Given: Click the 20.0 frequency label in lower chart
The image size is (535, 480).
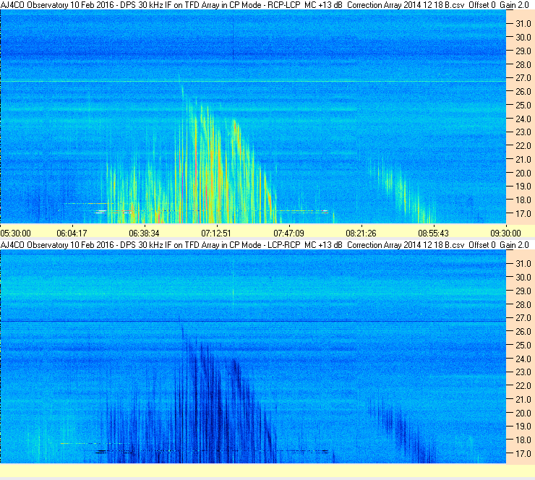Looking at the screenshot, I should click(523, 413).
